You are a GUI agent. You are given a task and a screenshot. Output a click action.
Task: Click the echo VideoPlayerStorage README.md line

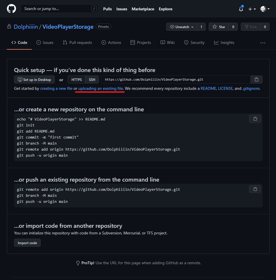(x=61, y=119)
